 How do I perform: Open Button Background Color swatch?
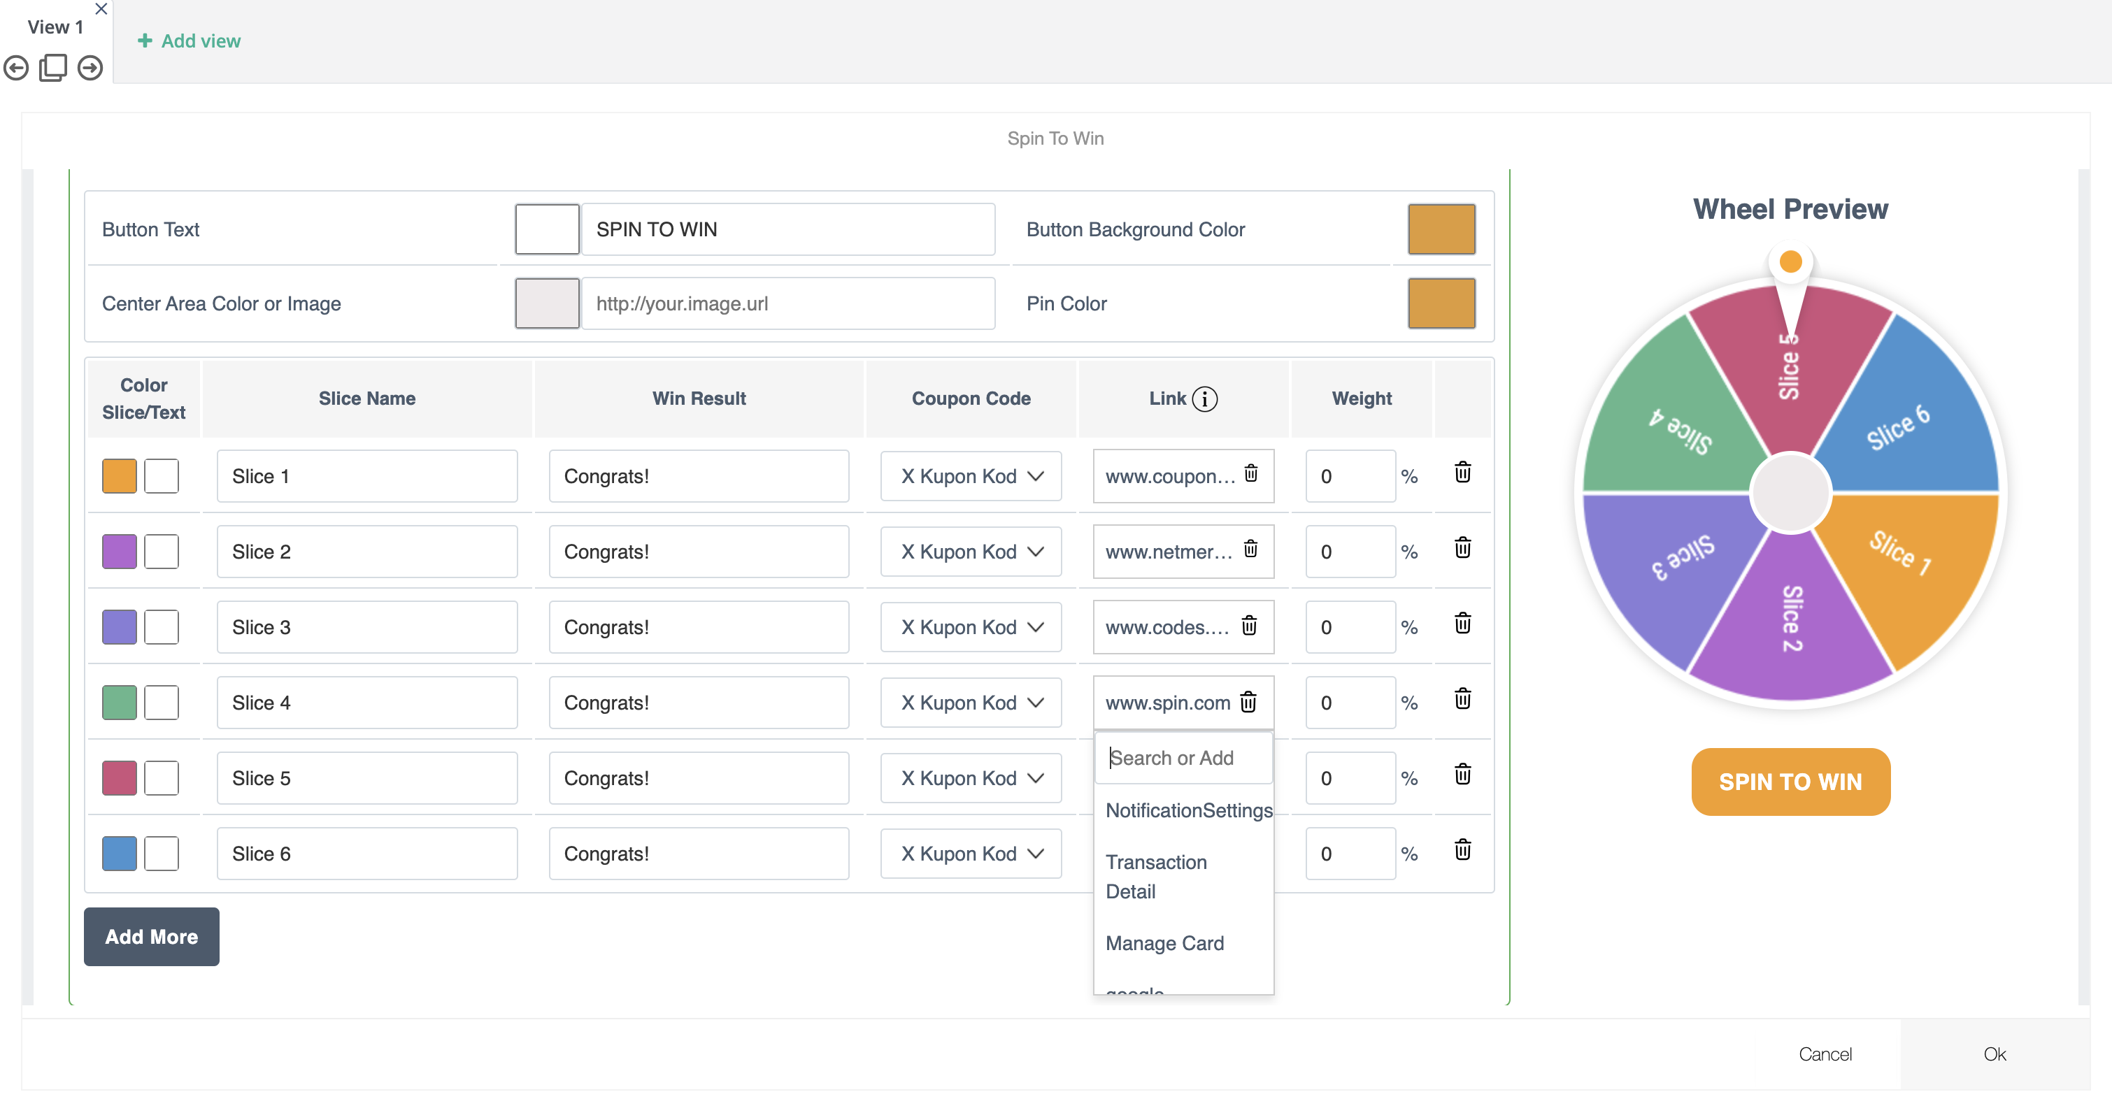[1441, 229]
